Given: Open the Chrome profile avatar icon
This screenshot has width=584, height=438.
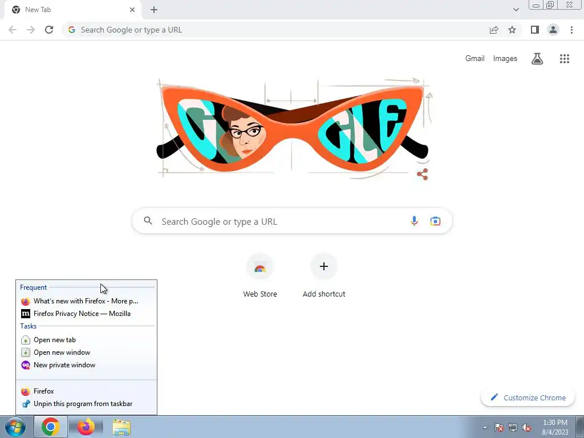Looking at the screenshot, I should pyautogui.click(x=553, y=30).
